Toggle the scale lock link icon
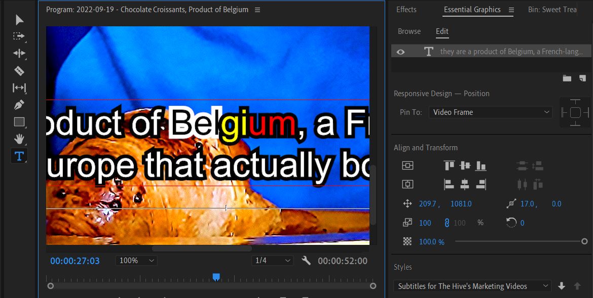Image resolution: width=593 pixels, height=298 pixels. pos(447,223)
